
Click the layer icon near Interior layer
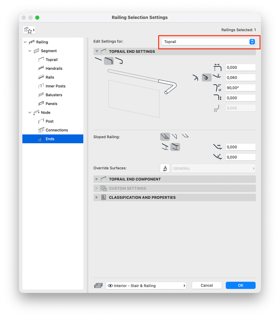98,286
